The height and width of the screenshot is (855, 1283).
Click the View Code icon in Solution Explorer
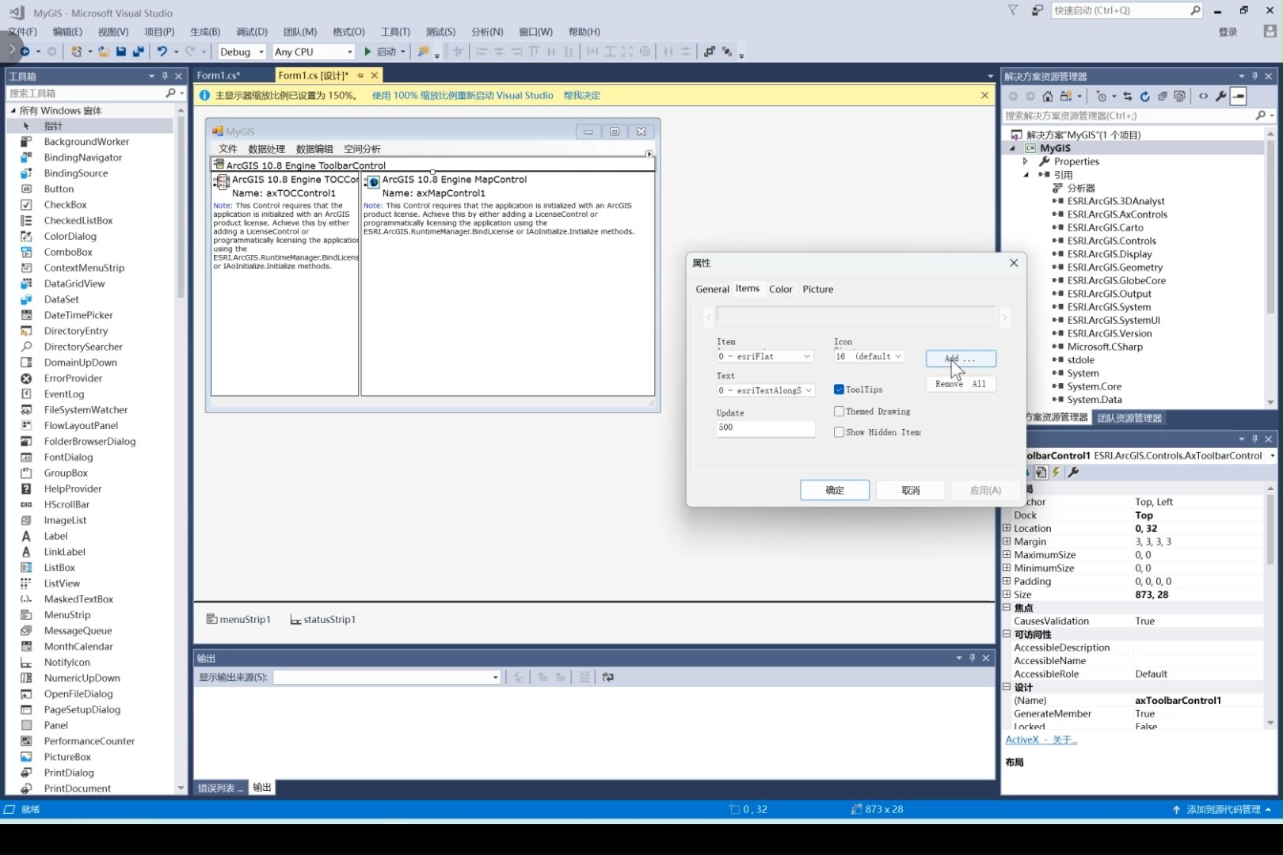pyautogui.click(x=1204, y=96)
